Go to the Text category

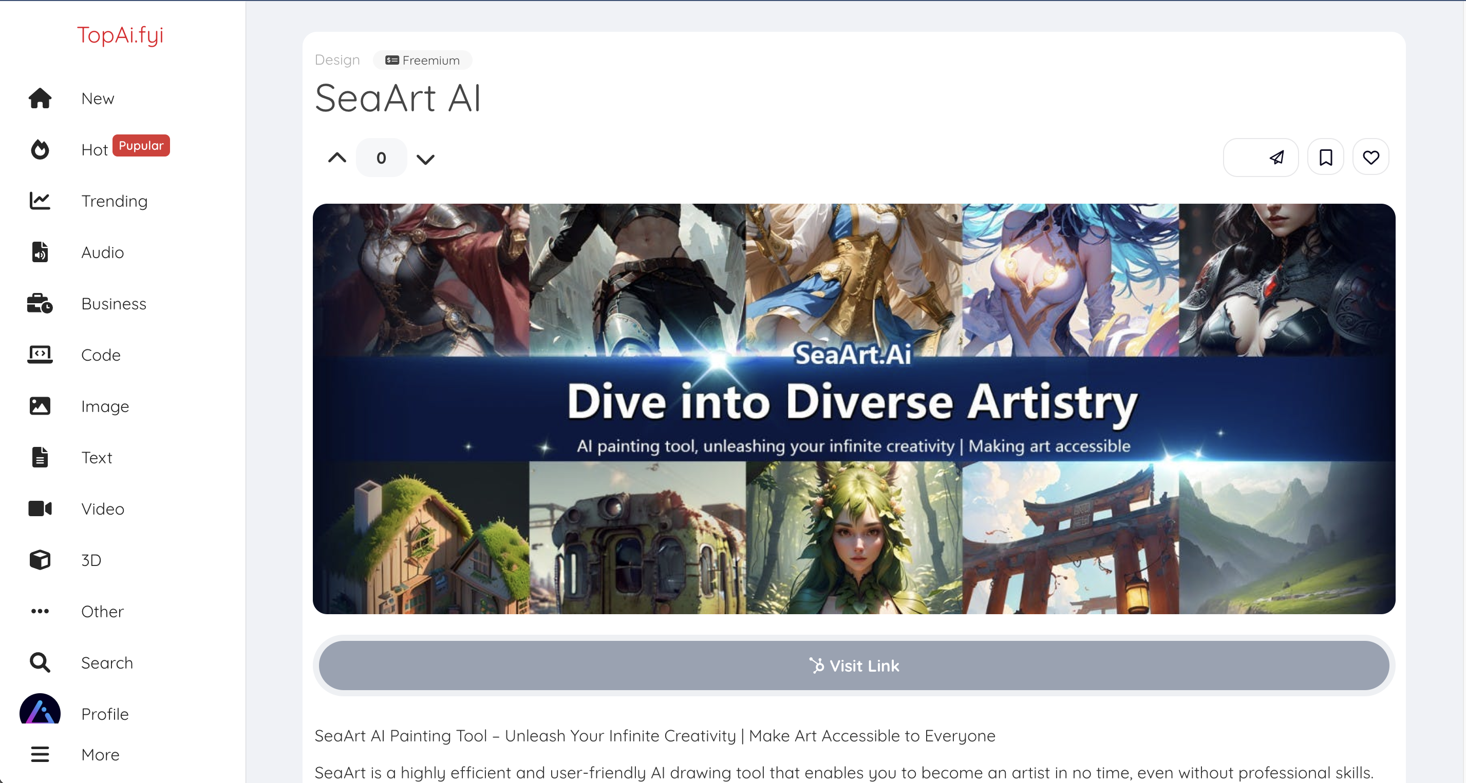[96, 457]
